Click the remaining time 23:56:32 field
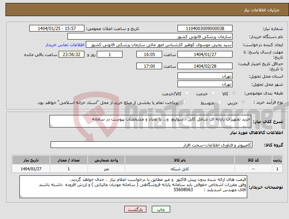289x219 pixels. click(x=72, y=55)
